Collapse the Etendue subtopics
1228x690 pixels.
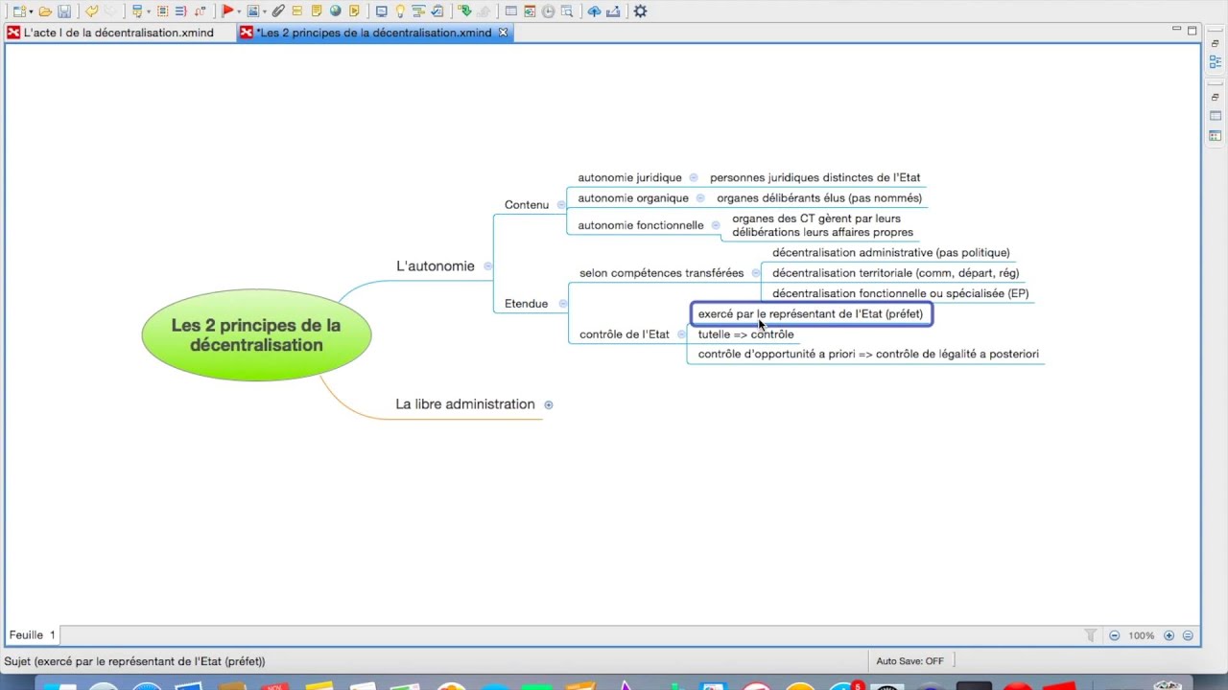[563, 304]
